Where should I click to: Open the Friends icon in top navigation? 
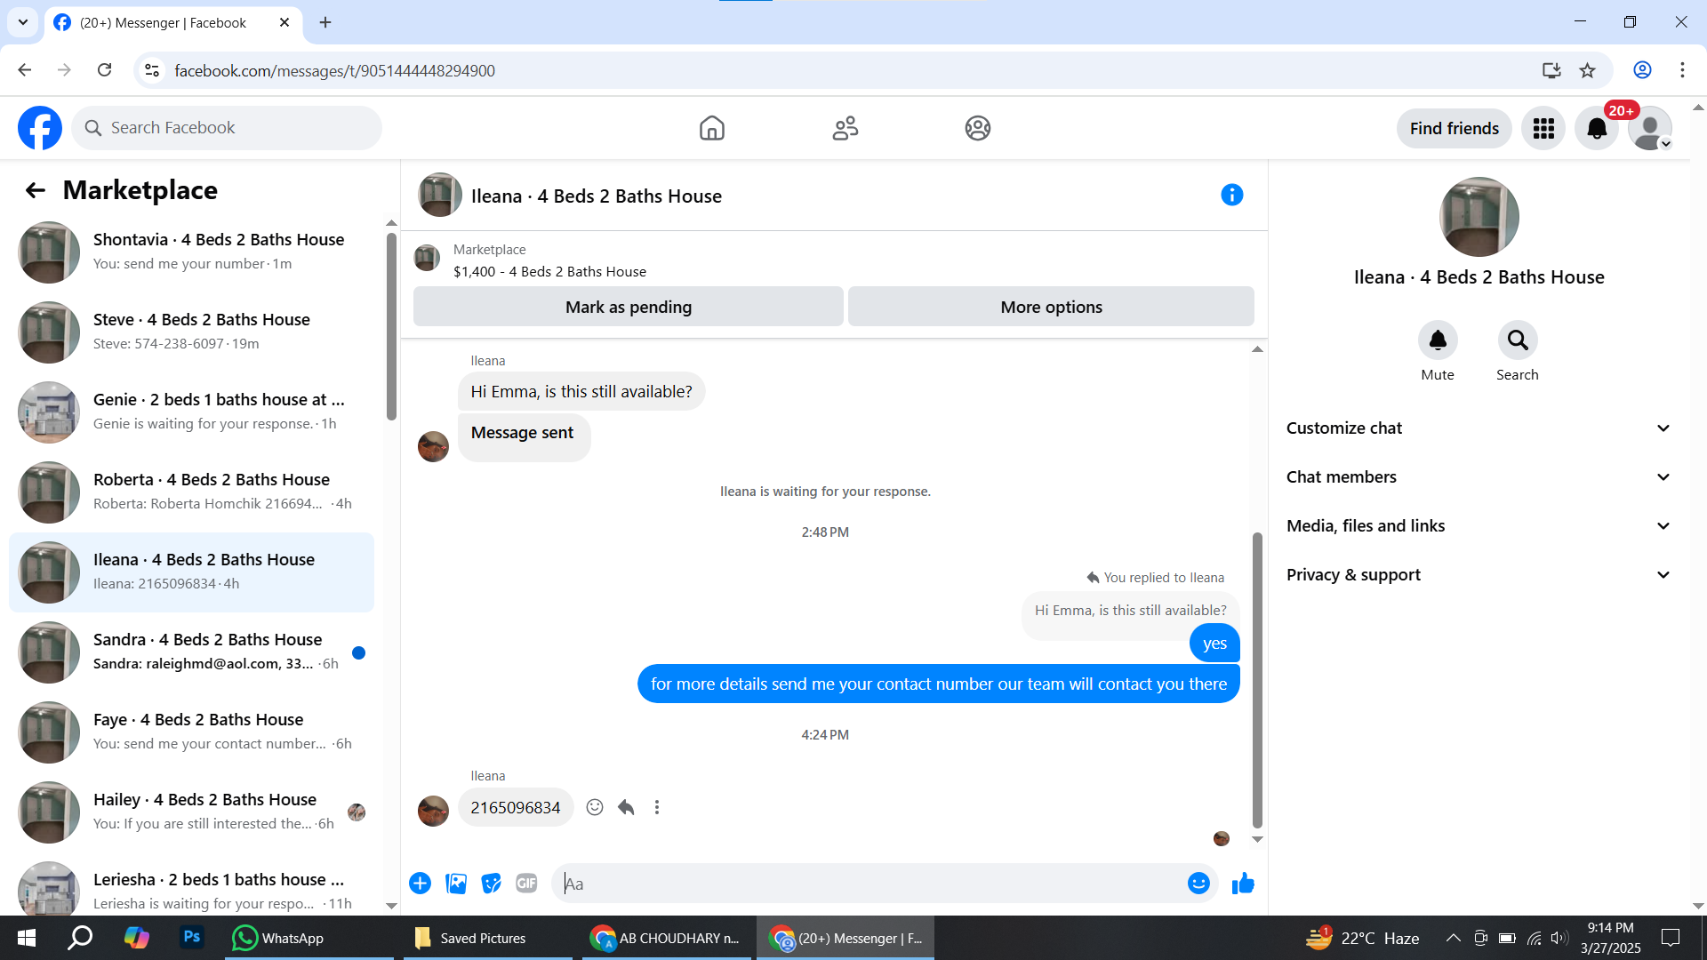coord(845,128)
